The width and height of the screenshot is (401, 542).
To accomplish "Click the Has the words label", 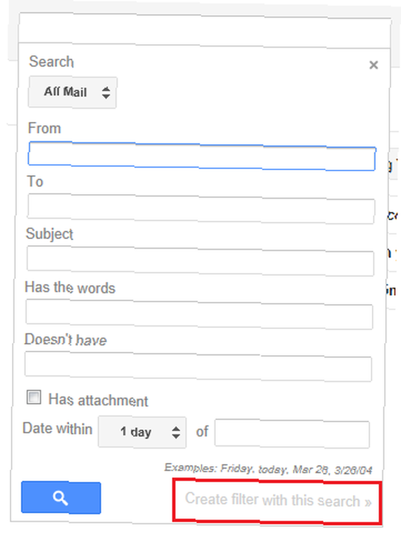I will pyautogui.click(x=70, y=288).
